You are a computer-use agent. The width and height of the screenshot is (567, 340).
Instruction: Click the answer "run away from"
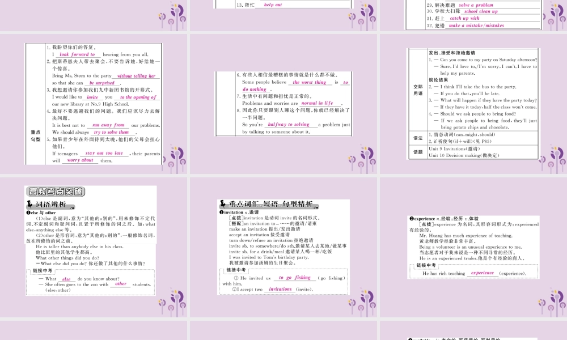pyautogui.click(x=108, y=125)
